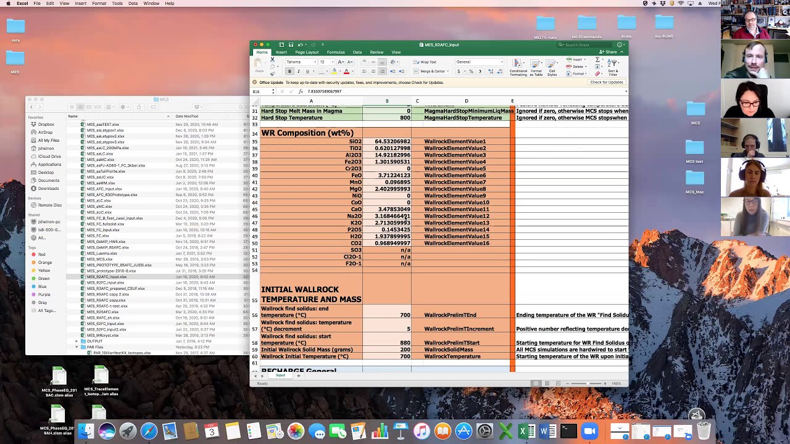Click the AutoSum sigma icon
The height and width of the screenshot is (444, 790).
(x=597, y=60)
